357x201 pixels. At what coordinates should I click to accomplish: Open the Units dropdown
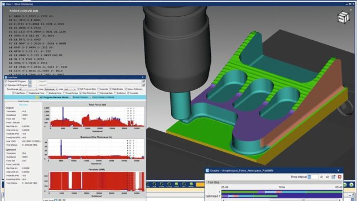(70, 89)
